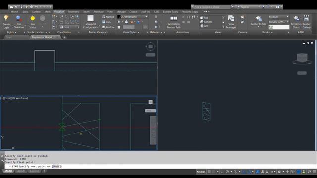Image resolution: width=317 pixels, height=178 pixels.
Task: Select the Bottom view
Action: pyautogui.click(x=206, y=22)
